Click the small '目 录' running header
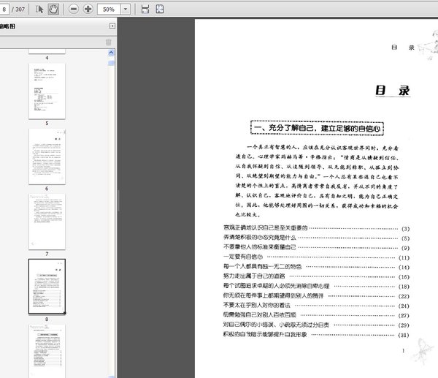 (x=403, y=48)
